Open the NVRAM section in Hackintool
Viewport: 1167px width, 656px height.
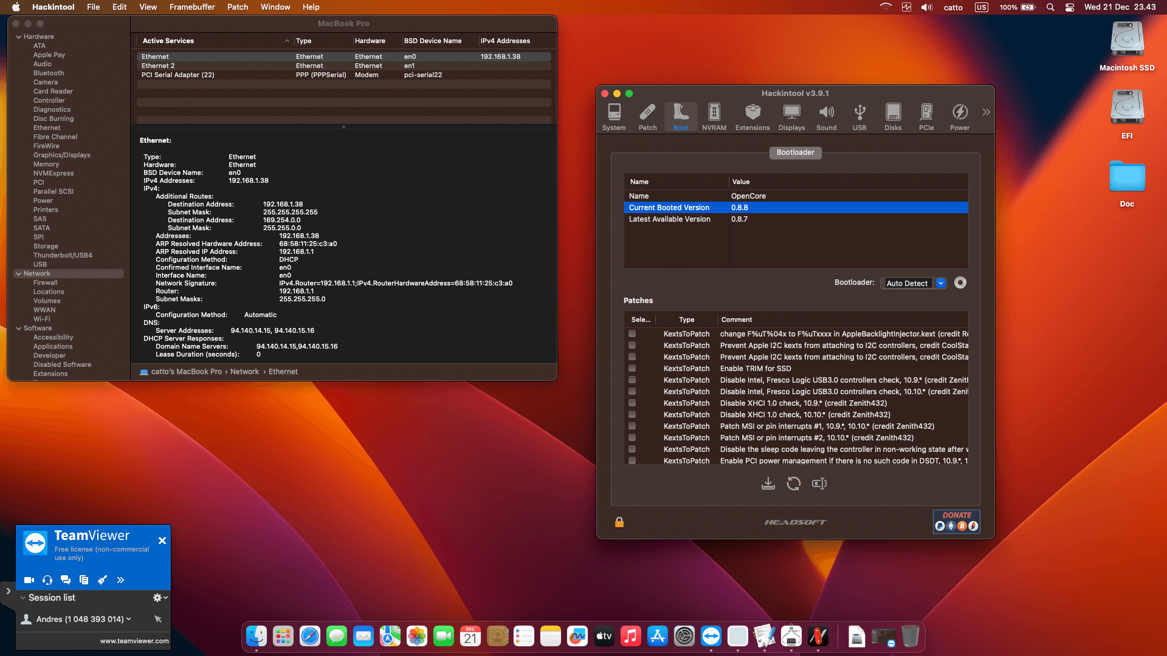coord(714,117)
